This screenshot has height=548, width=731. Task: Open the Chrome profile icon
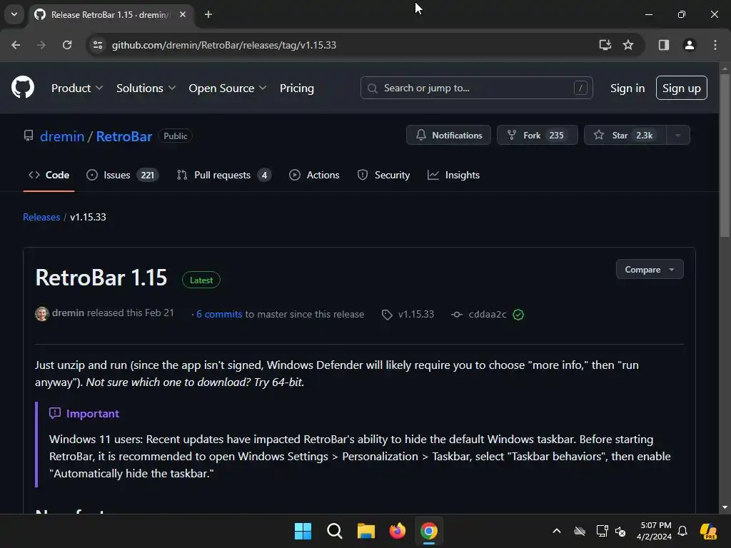(x=689, y=45)
